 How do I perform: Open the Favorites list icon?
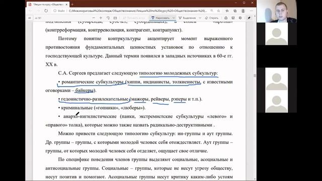tap(227, 11)
